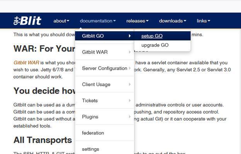Click the text 'established tools.'
The height and width of the screenshot is (154, 241).
pos(32,126)
